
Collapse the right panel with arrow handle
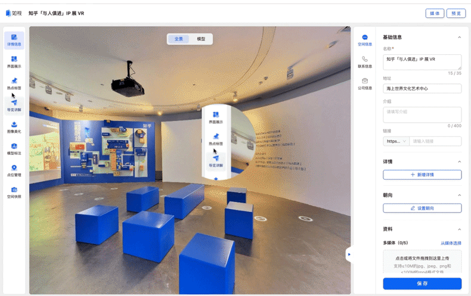click(349, 254)
